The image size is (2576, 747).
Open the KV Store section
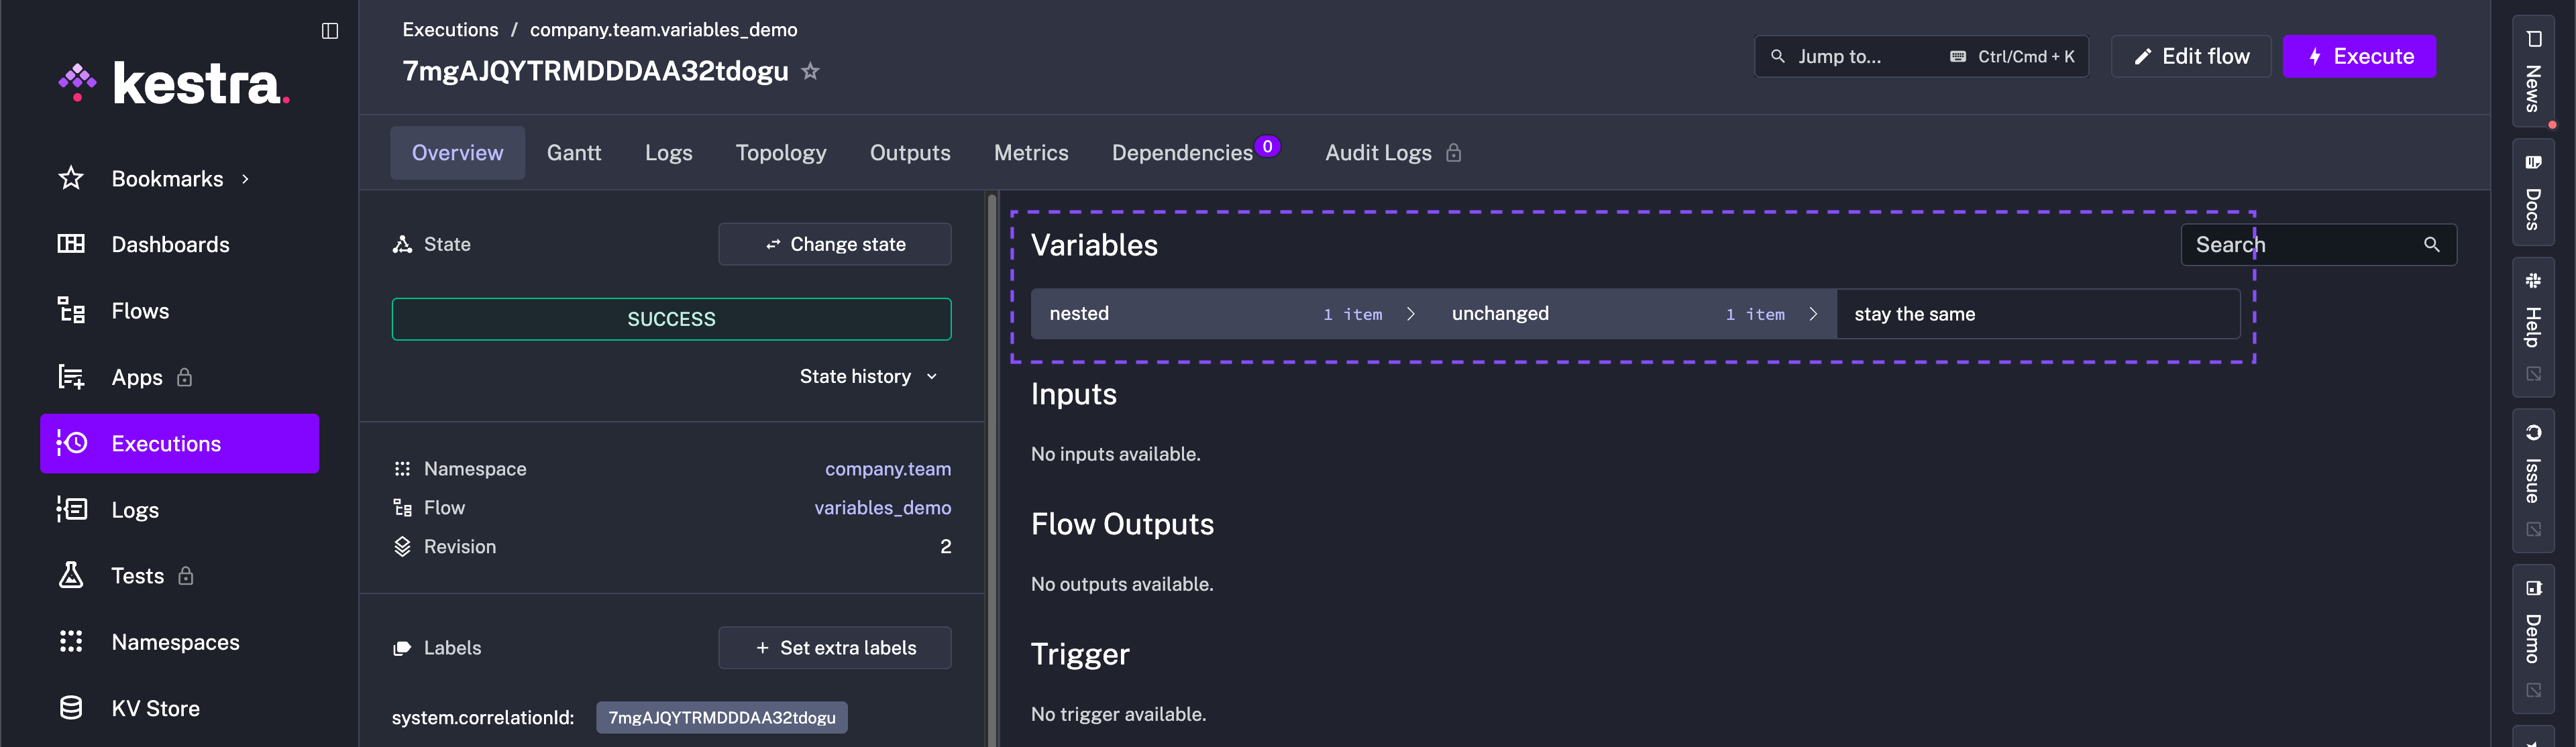coord(156,708)
